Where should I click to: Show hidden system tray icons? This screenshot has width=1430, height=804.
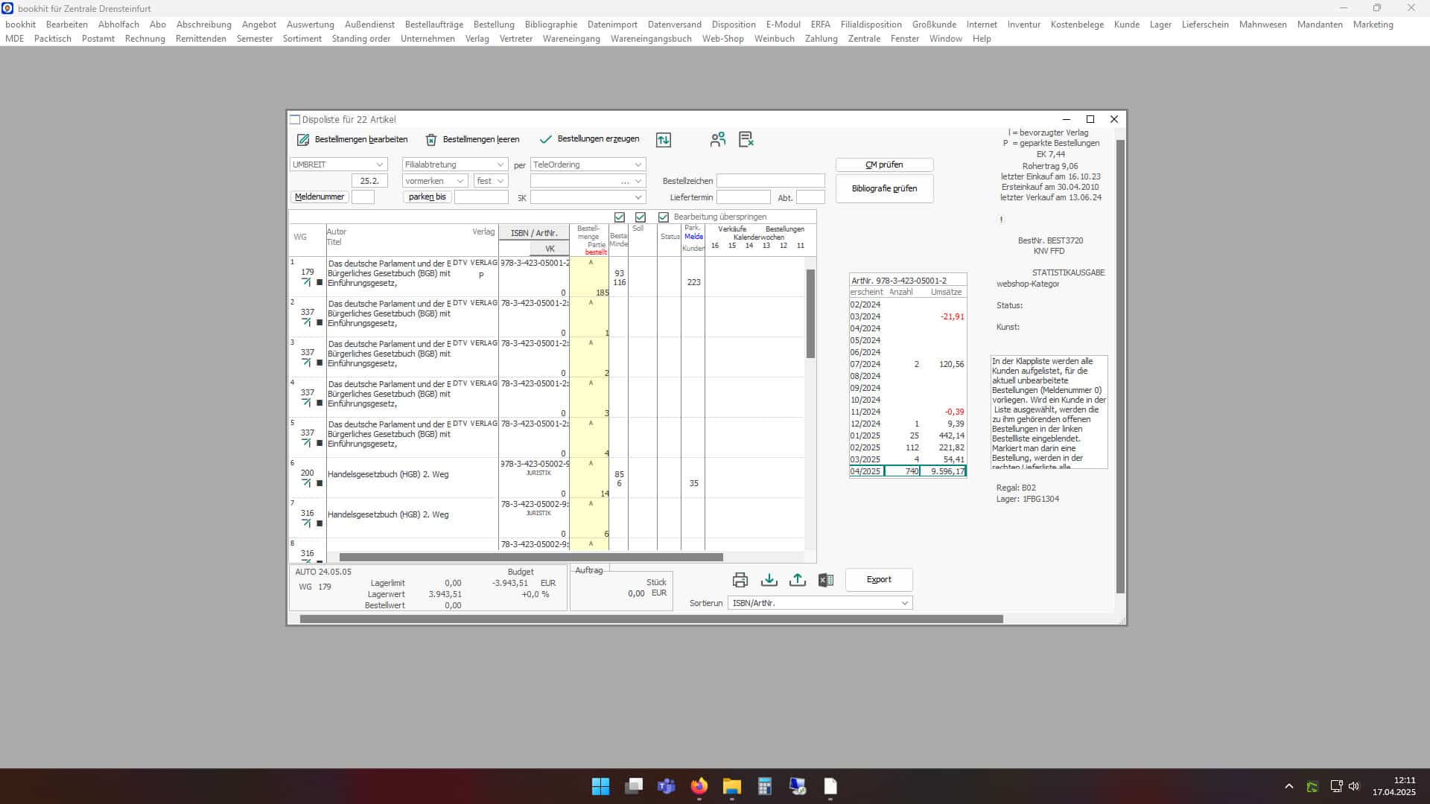(1289, 786)
